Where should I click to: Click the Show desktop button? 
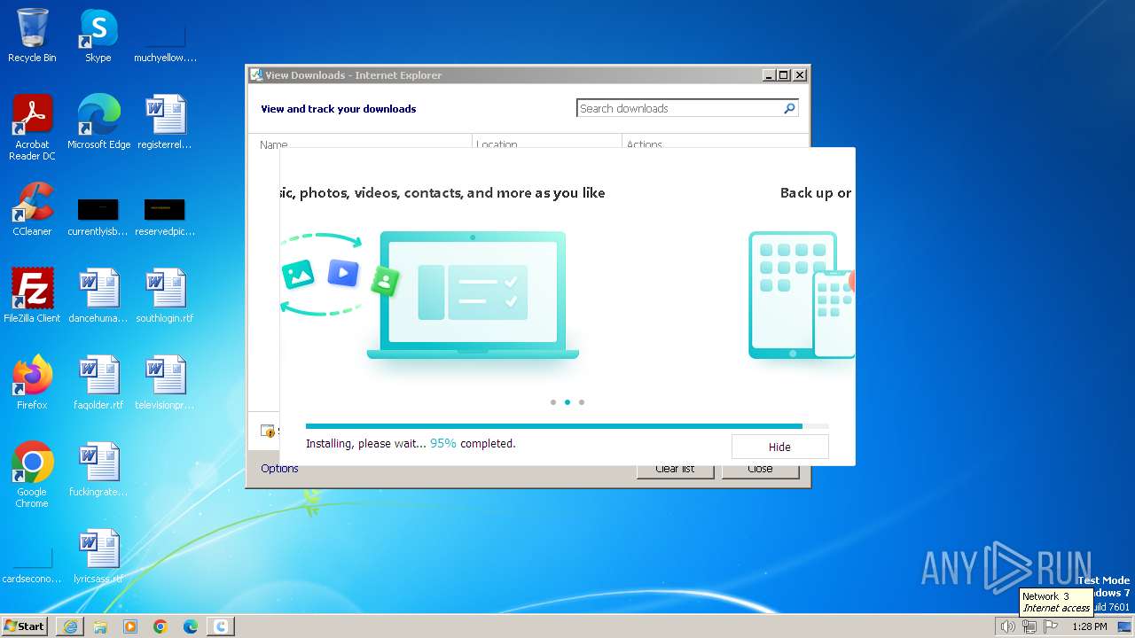tap(1124, 626)
